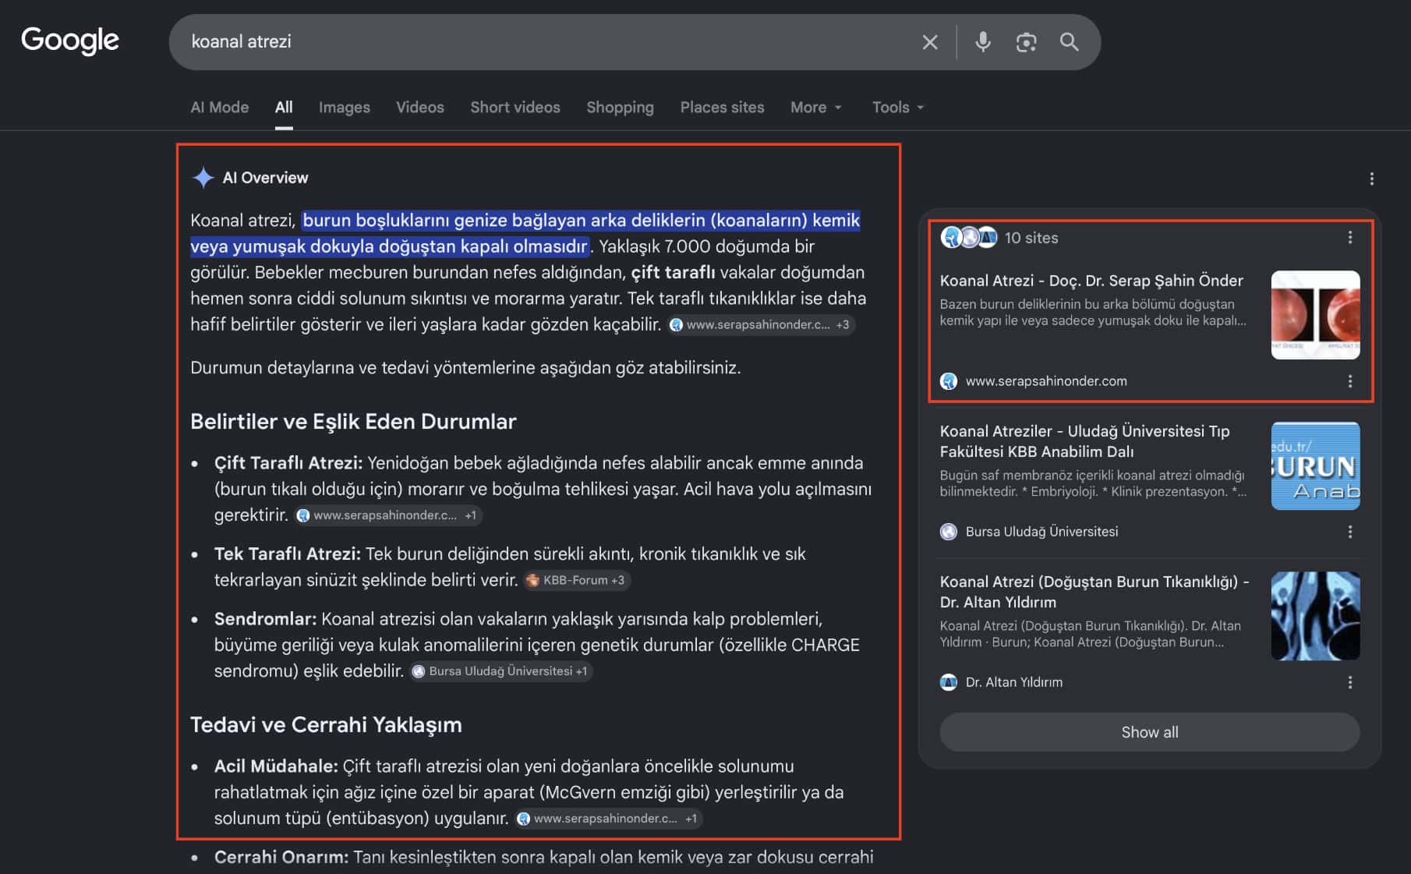The height and width of the screenshot is (874, 1411).
Task: Click the serapsahinonder +3 citation chip in the first paragraph
Action: pyautogui.click(x=762, y=325)
